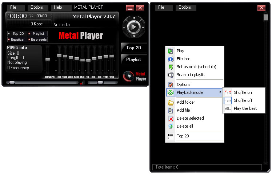Screen dimensions: 272x174
Task: Click the Search in playlist icon
Action: point(171,75)
